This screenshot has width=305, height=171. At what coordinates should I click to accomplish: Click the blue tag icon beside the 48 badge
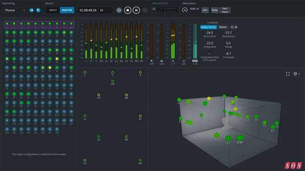(38, 10)
